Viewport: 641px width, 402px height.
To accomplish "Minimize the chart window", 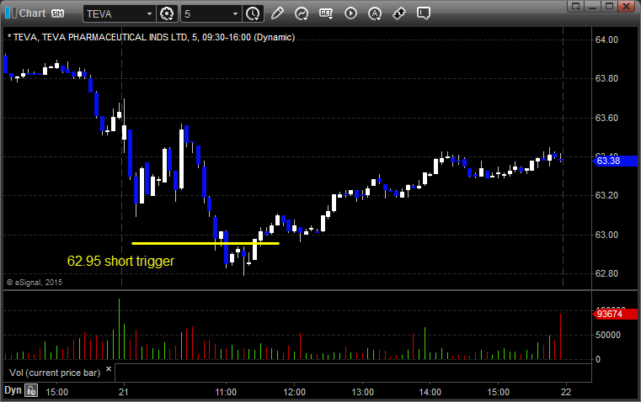I will click(593, 6).
